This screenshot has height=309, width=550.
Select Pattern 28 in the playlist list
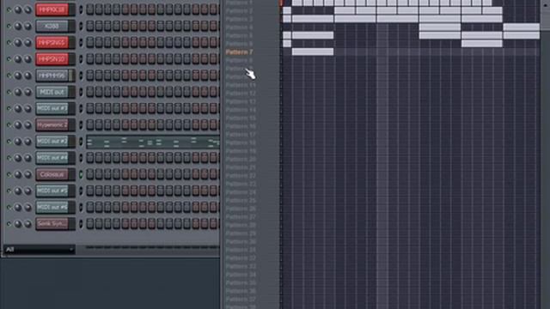click(241, 225)
